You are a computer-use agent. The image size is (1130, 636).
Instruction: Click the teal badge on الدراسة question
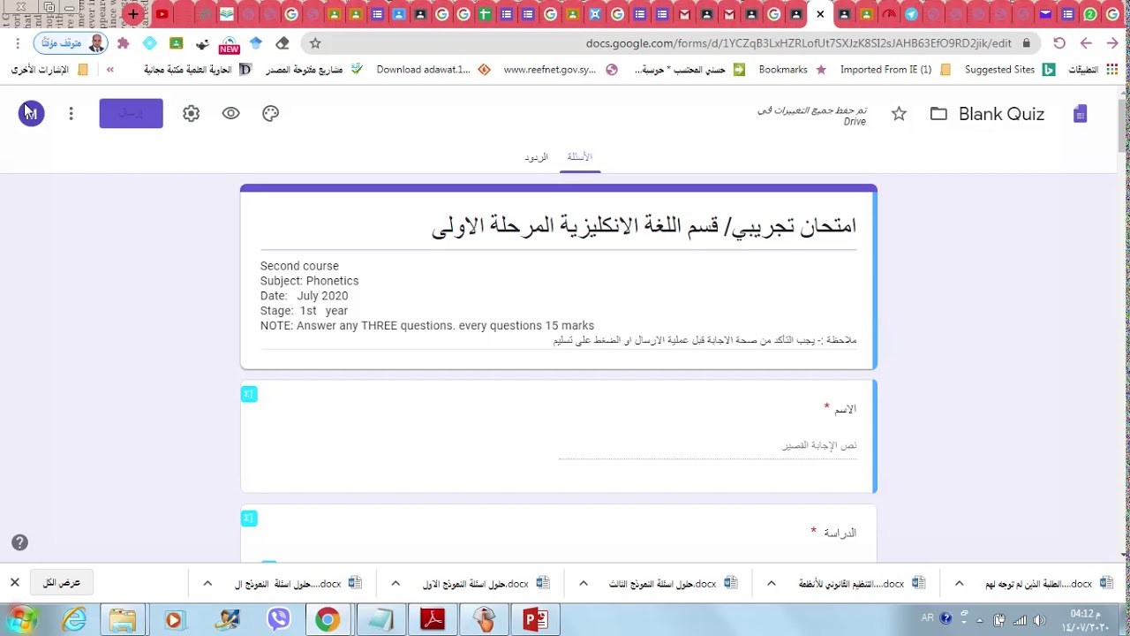pos(249,519)
